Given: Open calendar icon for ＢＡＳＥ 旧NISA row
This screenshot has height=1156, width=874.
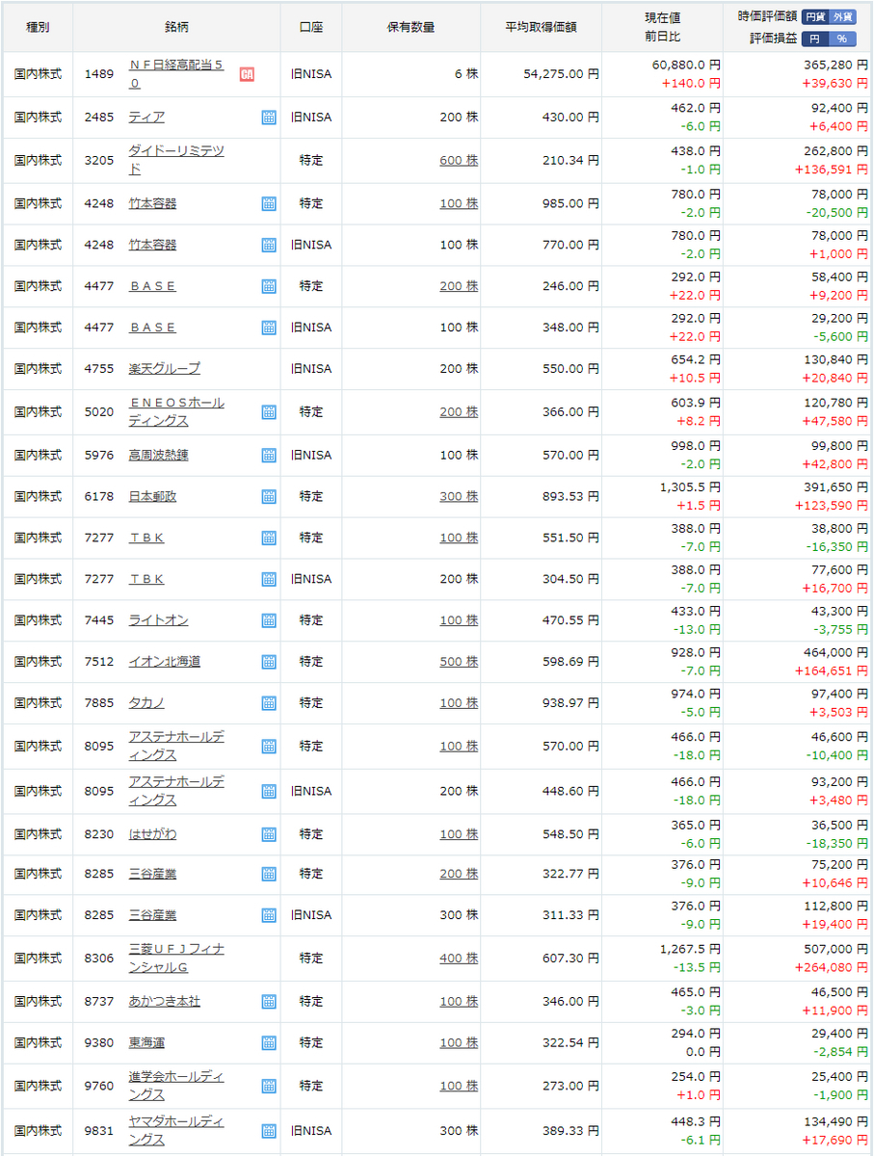Looking at the screenshot, I should pos(269,328).
